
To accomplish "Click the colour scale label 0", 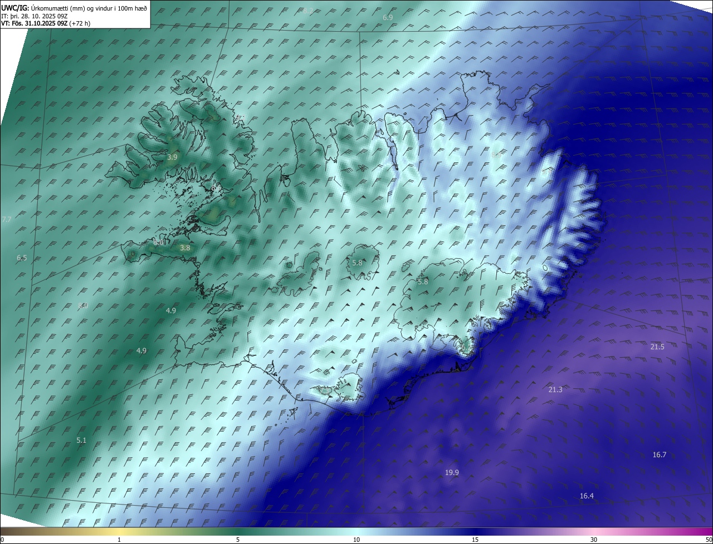I will coord(2,540).
